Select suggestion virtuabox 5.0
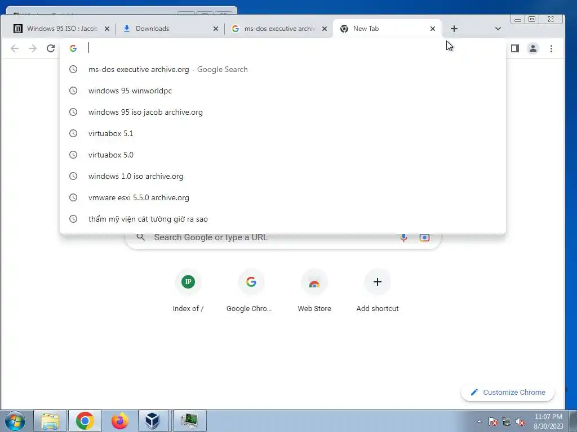Viewport: 577px width, 432px height. click(283, 155)
